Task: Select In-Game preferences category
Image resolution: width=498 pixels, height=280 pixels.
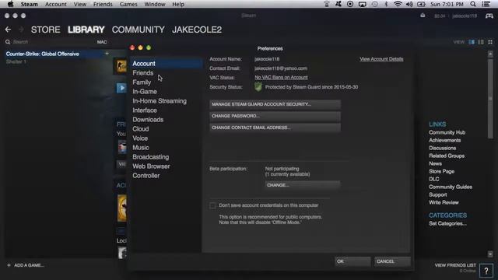Action: coord(145,92)
